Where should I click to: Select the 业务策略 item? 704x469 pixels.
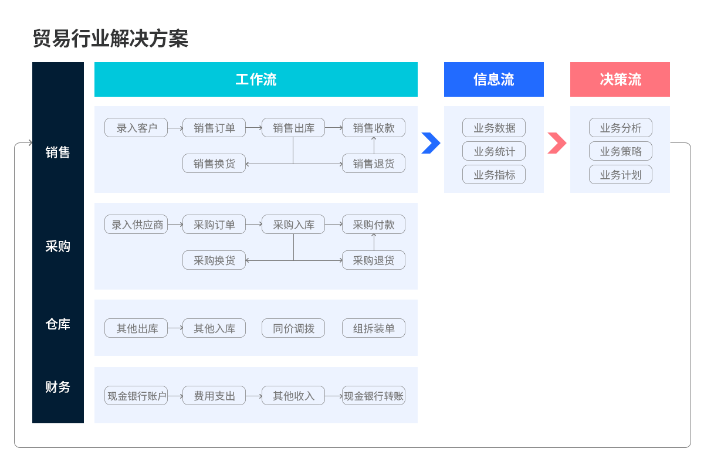[621, 151]
